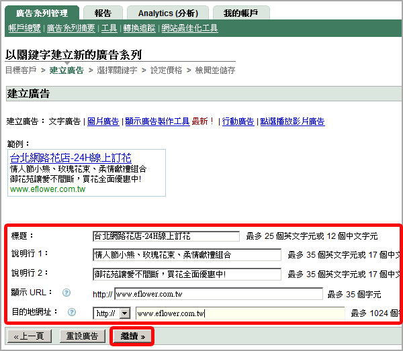Click the 設定價格 step in breadcrumb
This screenshot has width=403, height=351.
pyautogui.click(x=167, y=70)
